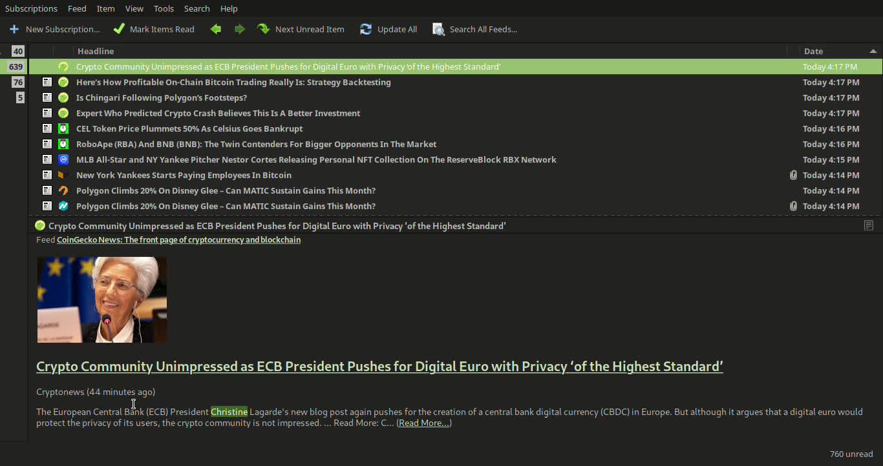Click Next Unread Item button label
Image resolution: width=883 pixels, height=466 pixels.
310,29
